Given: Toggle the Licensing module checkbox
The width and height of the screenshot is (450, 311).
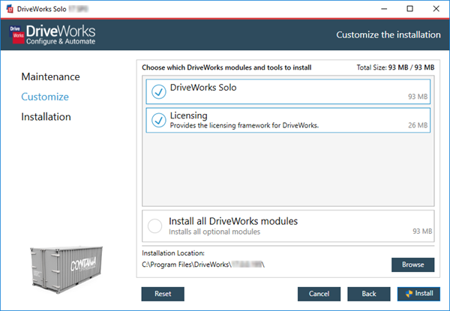Looking at the screenshot, I should click(158, 120).
